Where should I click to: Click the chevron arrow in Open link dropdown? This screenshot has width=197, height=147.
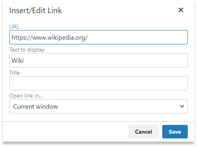pos(182,106)
